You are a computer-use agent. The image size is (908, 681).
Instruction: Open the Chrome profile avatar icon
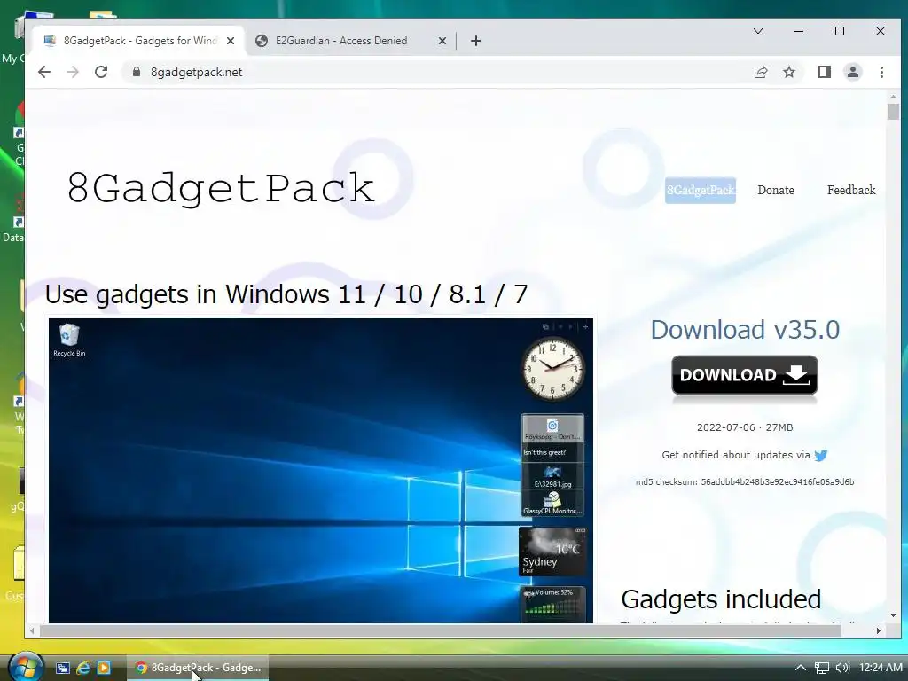click(x=853, y=72)
